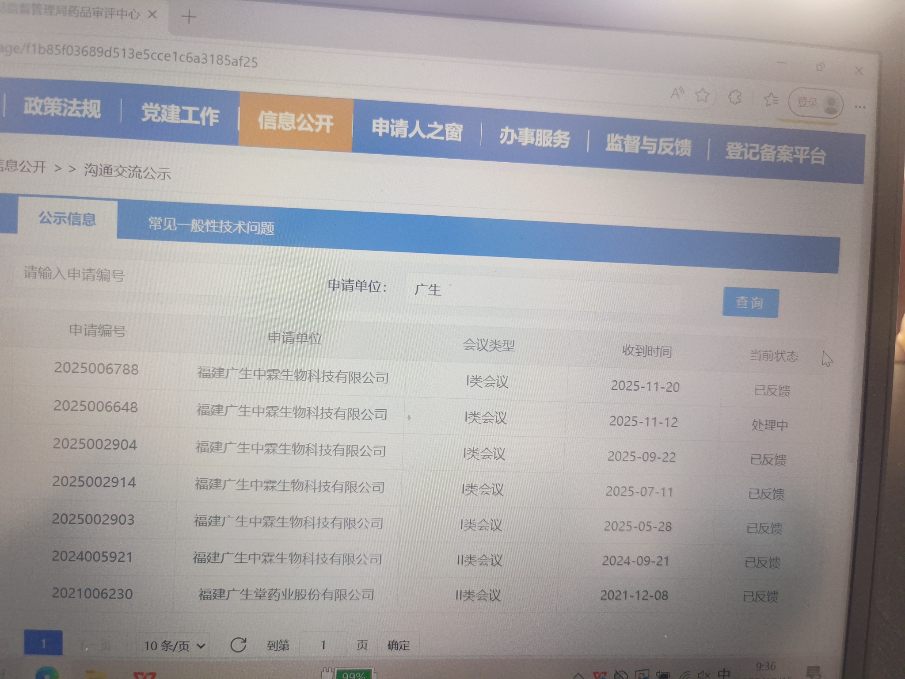Add page to favorites star icon

click(x=702, y=95)
